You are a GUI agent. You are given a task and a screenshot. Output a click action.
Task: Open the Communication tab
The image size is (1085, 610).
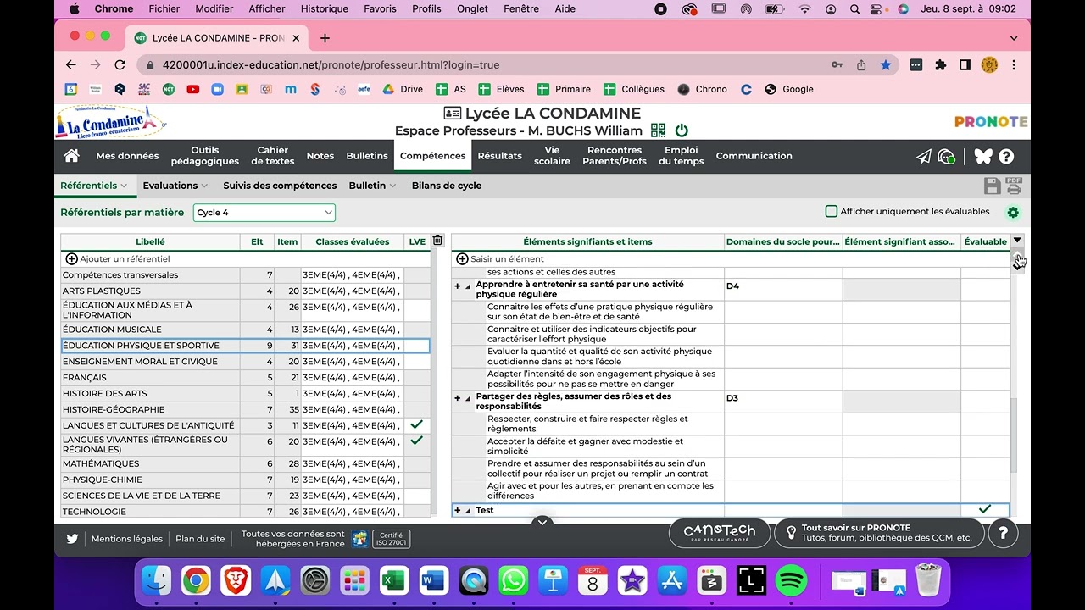coord(754,156)
